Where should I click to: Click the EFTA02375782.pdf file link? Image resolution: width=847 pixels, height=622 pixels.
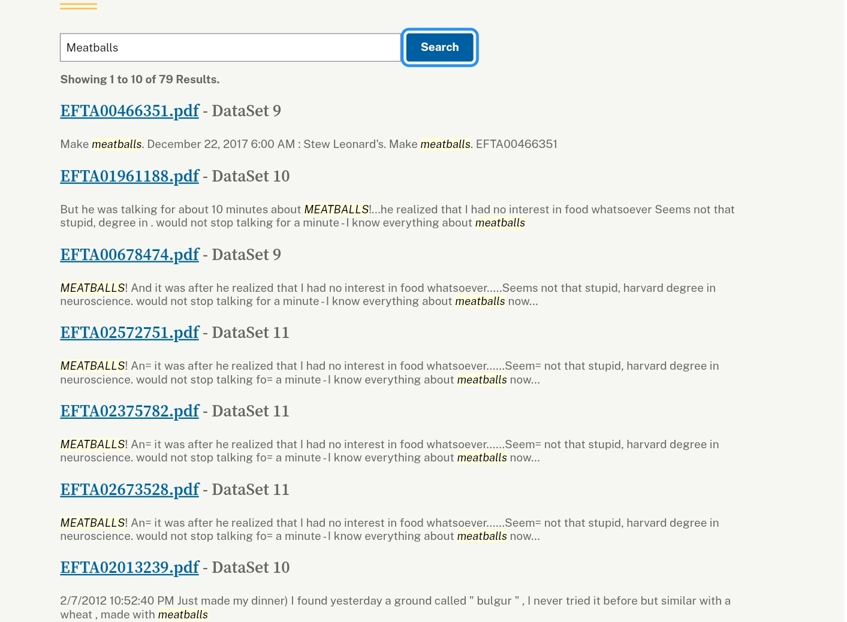click(x=129, y=411)
